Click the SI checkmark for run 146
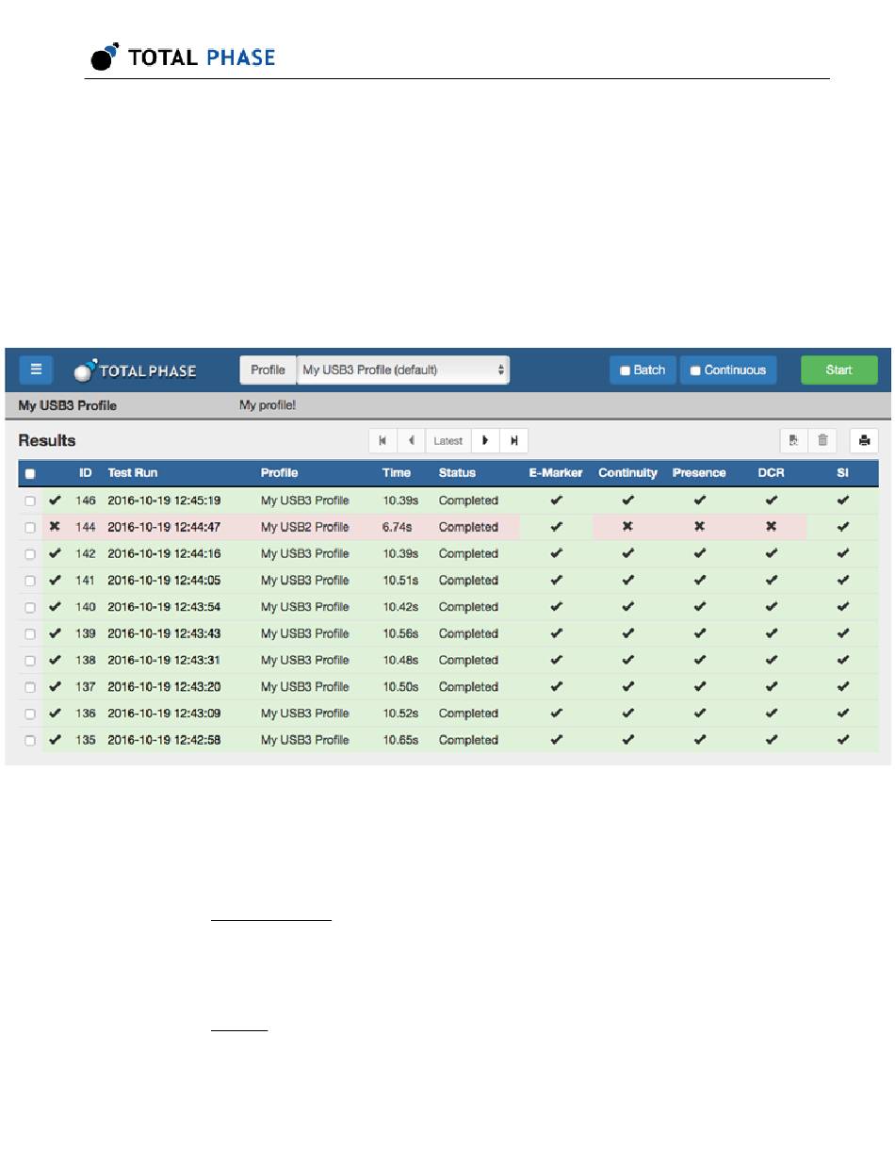Viewport: 895px width, 1166px height. 843,501
